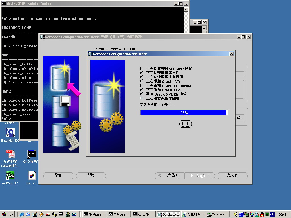Click the eBay quick launch icon
This screenshot has height=218, width=291.
(x=48, y=215)
